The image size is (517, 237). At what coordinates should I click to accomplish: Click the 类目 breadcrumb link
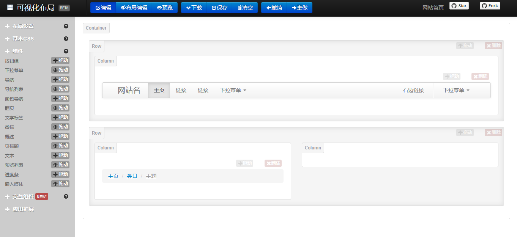tap(132, 176)
